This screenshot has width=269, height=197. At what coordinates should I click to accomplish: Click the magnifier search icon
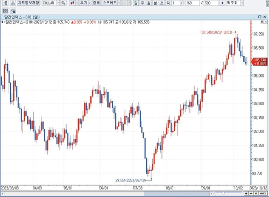[63, 3]
